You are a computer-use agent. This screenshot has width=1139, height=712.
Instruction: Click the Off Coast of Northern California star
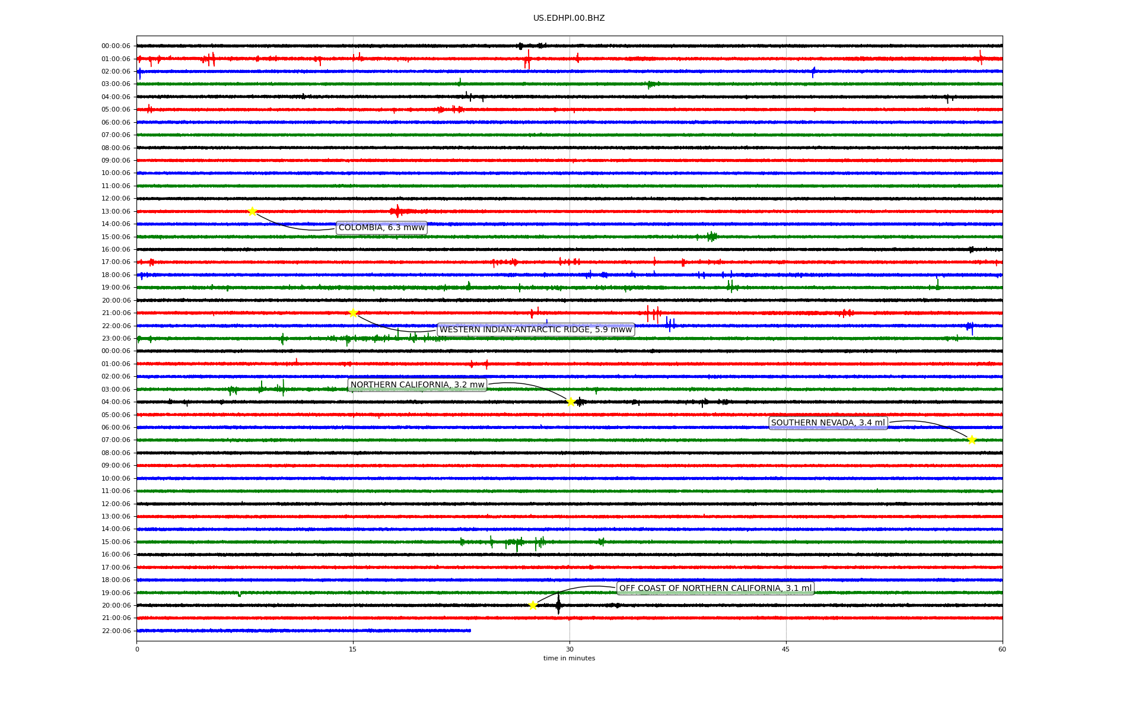tap(533, 605)
